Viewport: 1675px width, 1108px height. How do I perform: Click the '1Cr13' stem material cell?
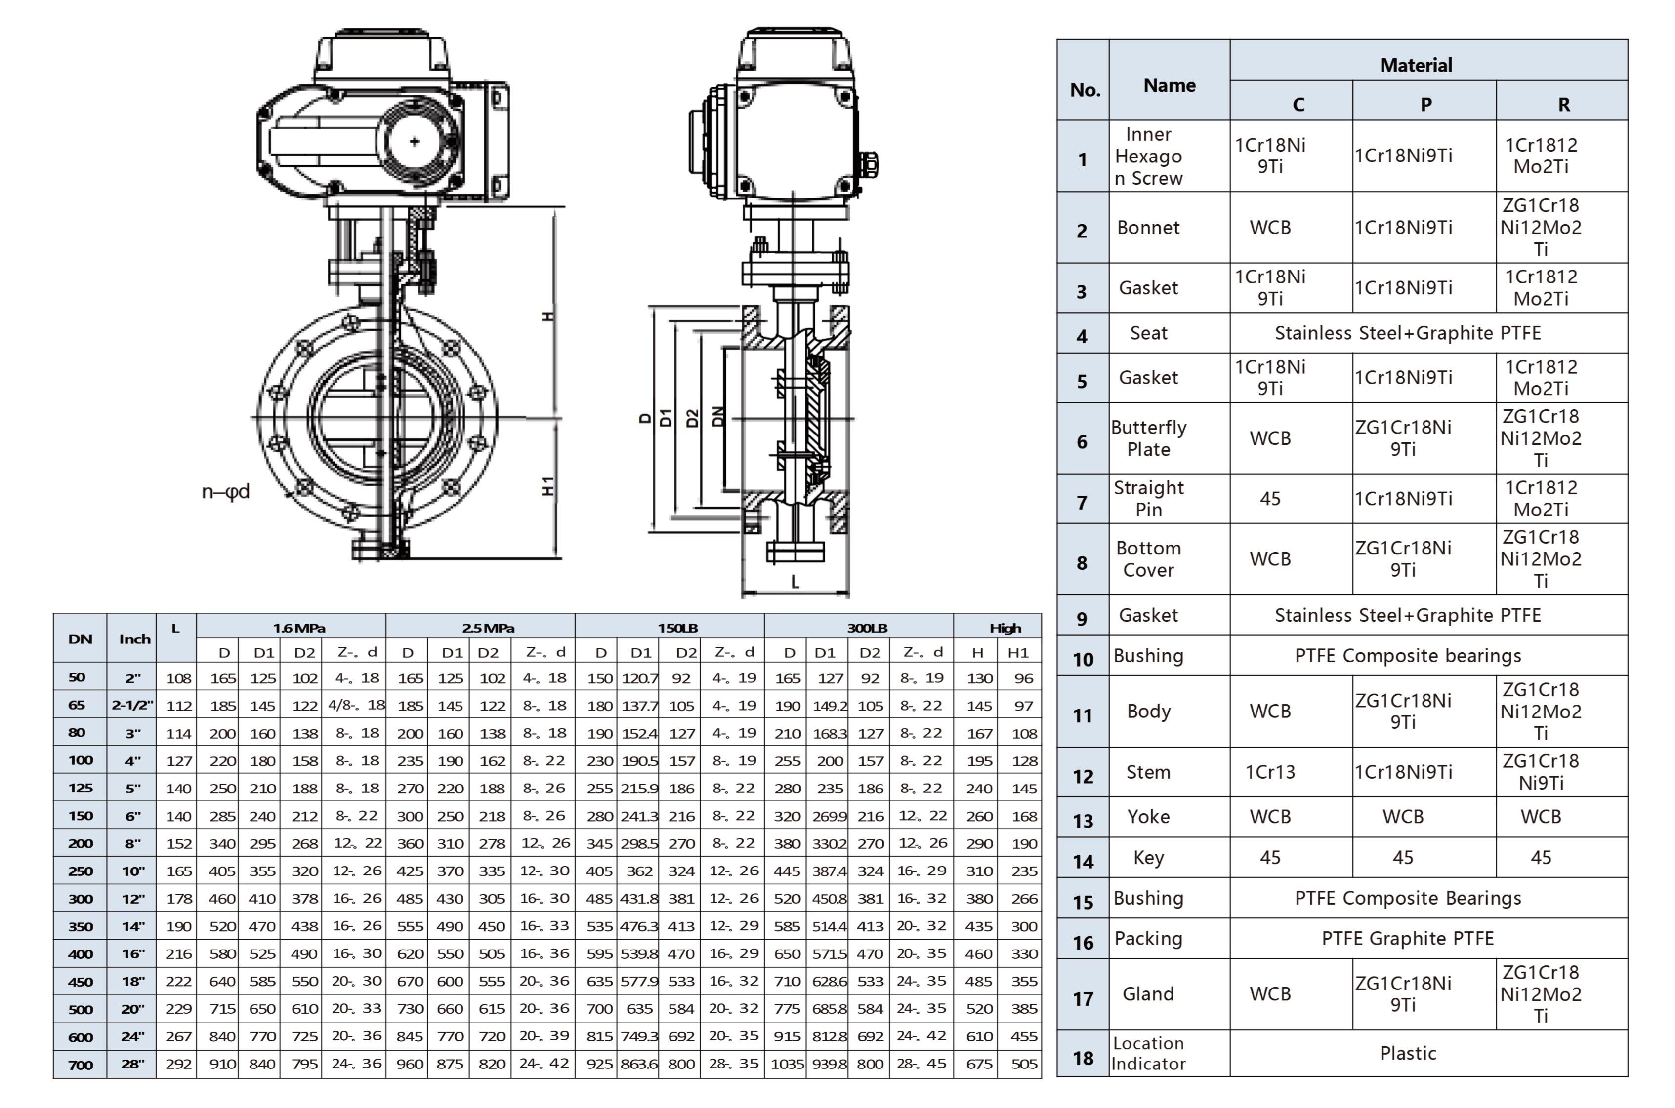click(x=1270, y=772)
